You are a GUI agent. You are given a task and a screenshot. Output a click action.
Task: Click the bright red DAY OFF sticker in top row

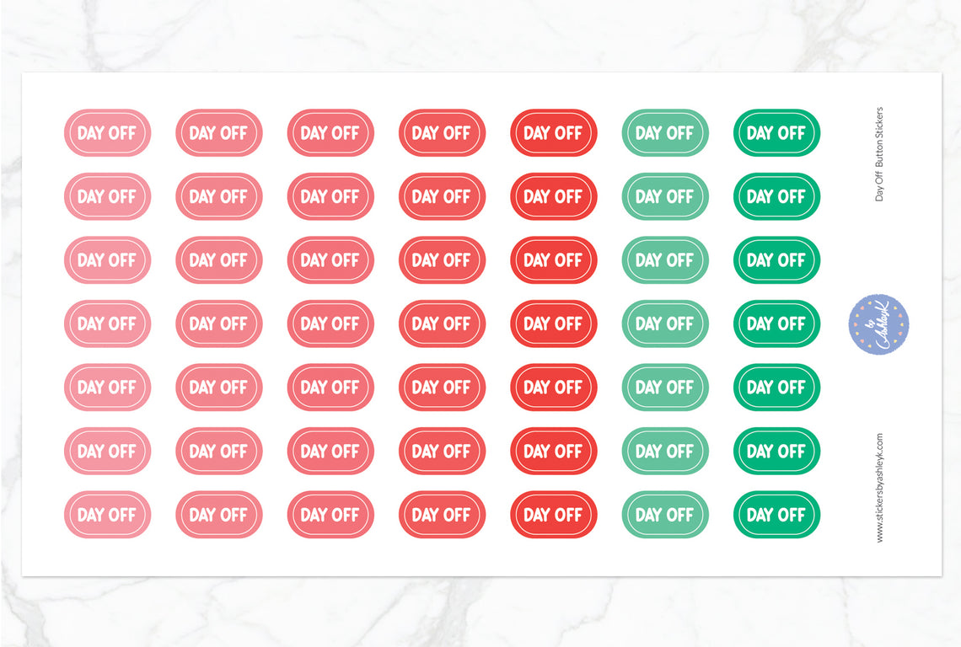pos(553,133)
